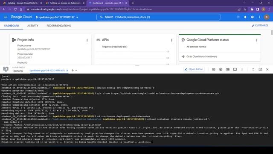Click the APIs card title

(105, 40)
